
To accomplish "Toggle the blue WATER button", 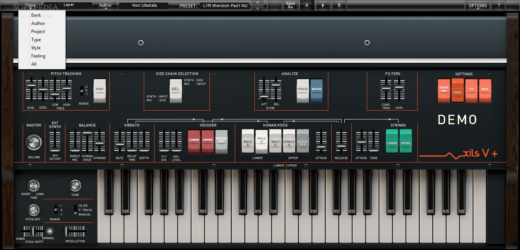I will [316, 91].
